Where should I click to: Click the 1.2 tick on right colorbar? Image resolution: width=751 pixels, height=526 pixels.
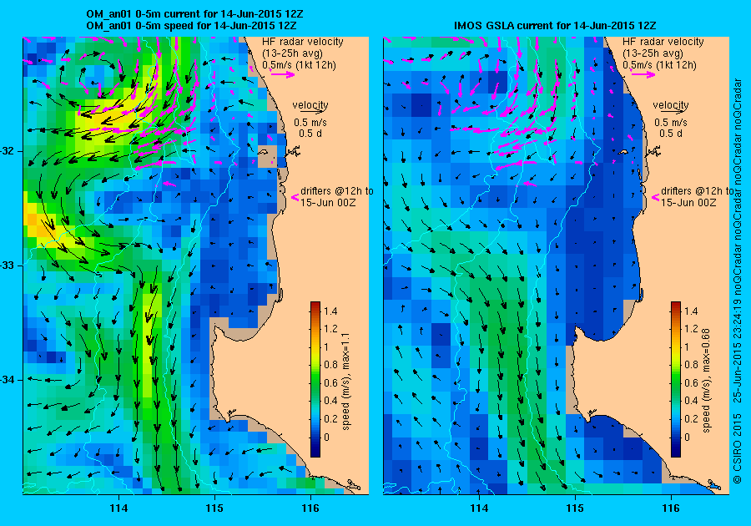(x=691, y=329)
